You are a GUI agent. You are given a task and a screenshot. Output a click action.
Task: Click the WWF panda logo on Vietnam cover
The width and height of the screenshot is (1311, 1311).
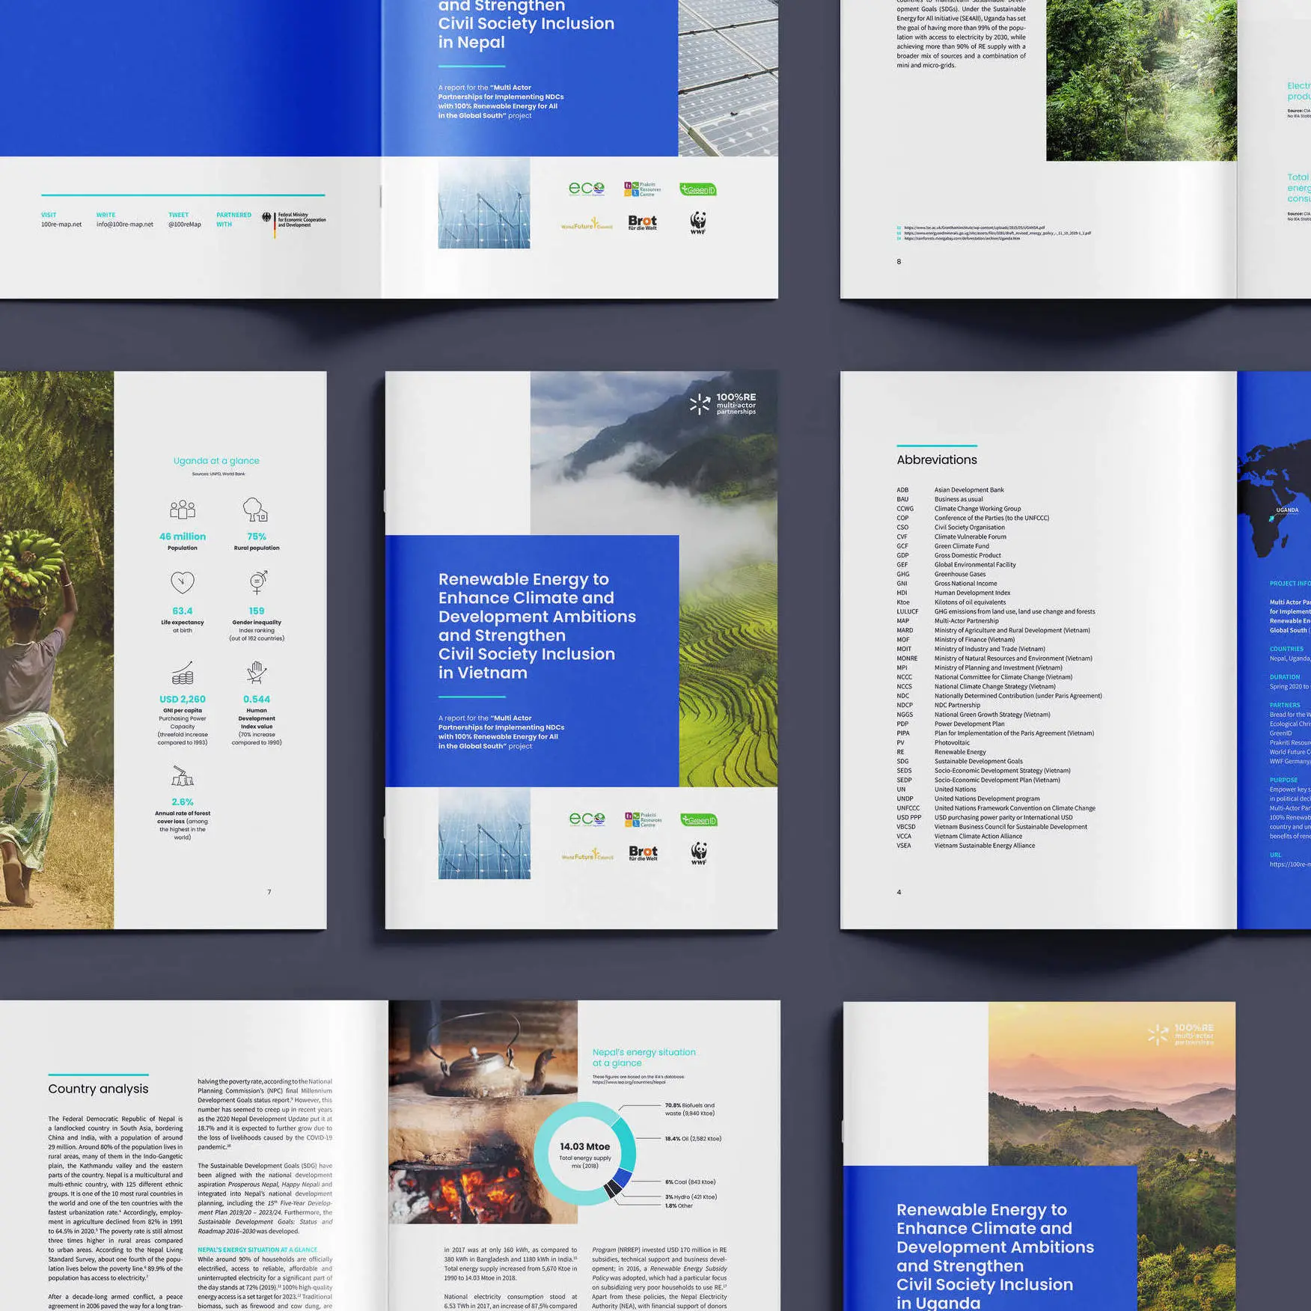[699, 852]
